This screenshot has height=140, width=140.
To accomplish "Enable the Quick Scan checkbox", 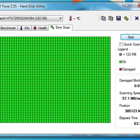I will (x=121, y=44).
